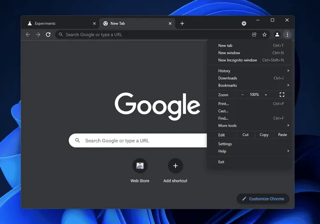Open the tab search dropdown icon
The image size is (320, 224).
point(244,24)
